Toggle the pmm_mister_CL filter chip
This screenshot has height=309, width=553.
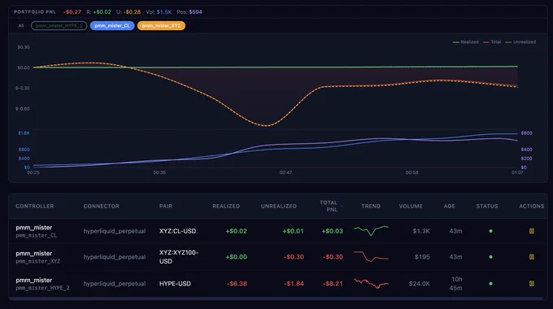(x=112, y=26)
